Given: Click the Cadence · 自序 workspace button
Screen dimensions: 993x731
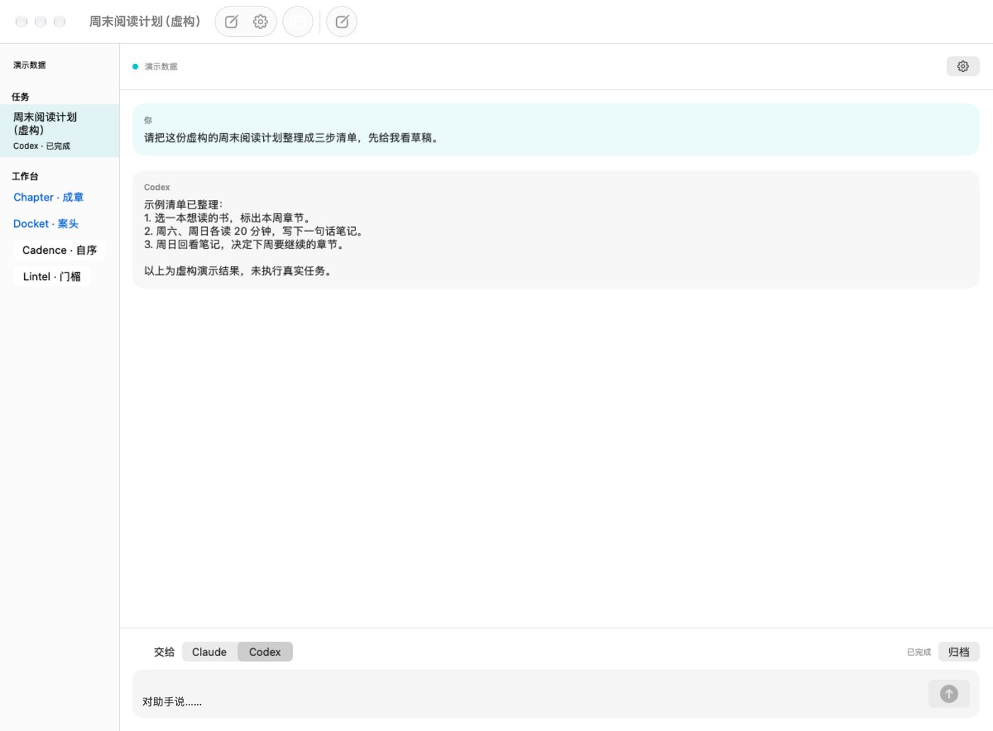Looking at the screenshot, I should pyautogui.click(x=60, y=250).
